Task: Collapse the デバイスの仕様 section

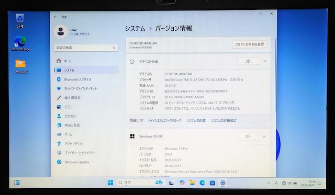Action: [265, 62]
